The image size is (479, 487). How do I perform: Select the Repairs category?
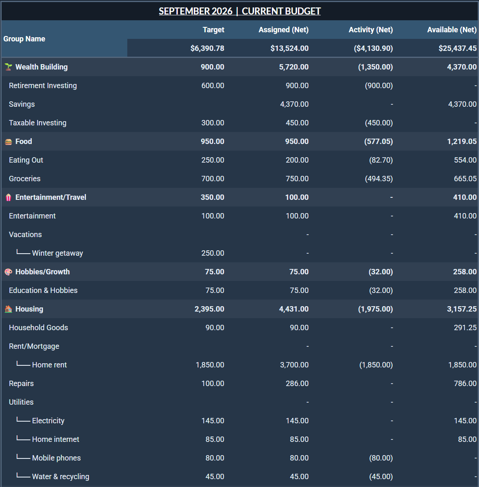[21, 384]
